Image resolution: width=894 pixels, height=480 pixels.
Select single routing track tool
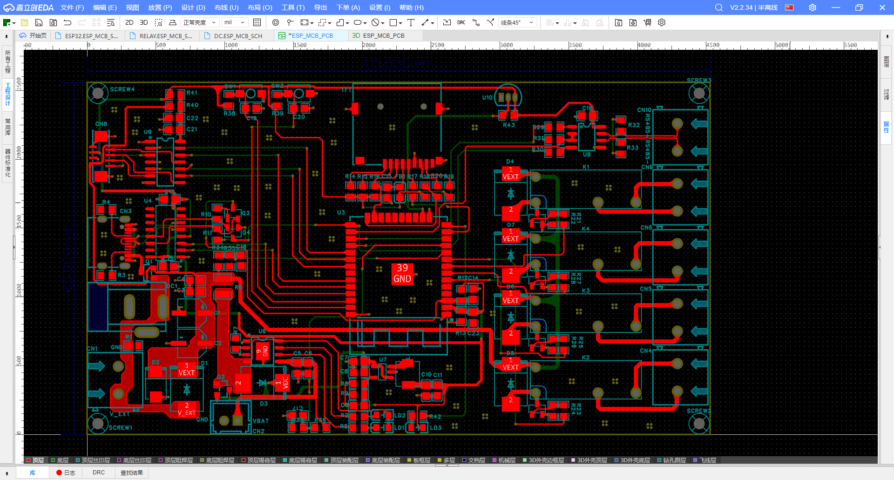coord(476,22)
